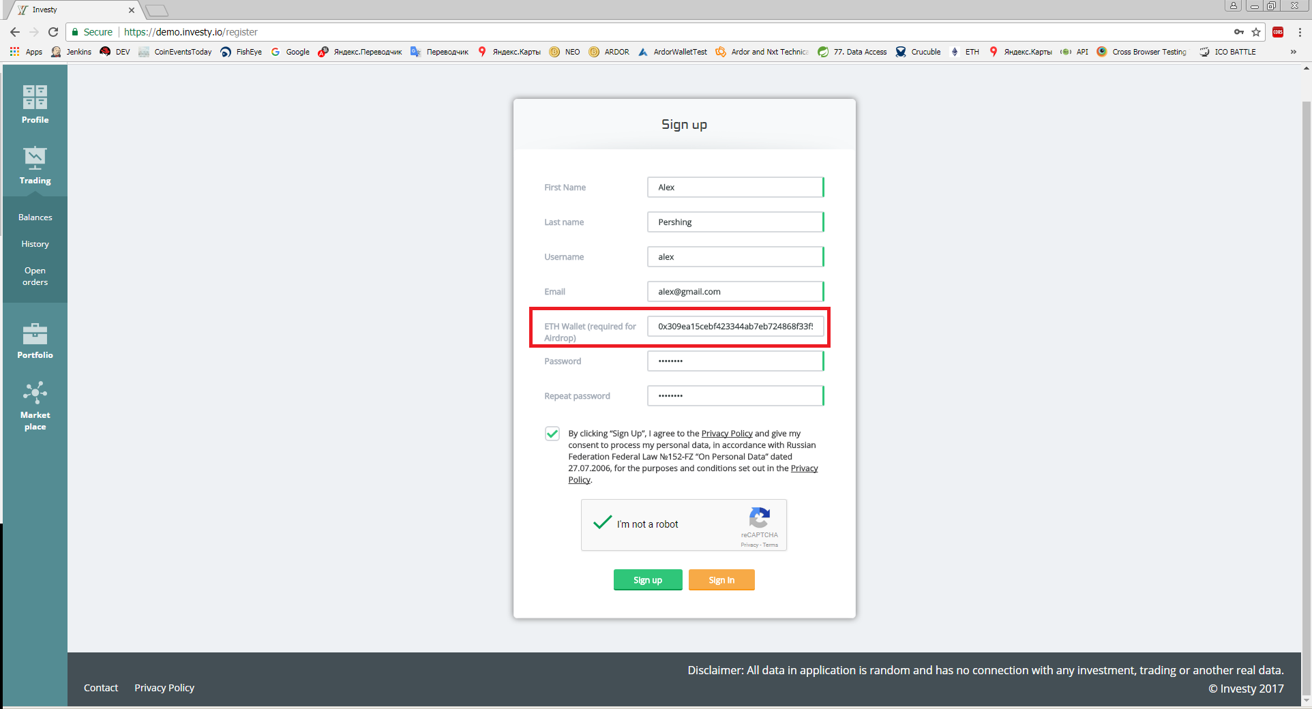Image resolution: width=1312 pixels, height=709 pixels.
Task: Open the API bookmark
Action: 1075,52
